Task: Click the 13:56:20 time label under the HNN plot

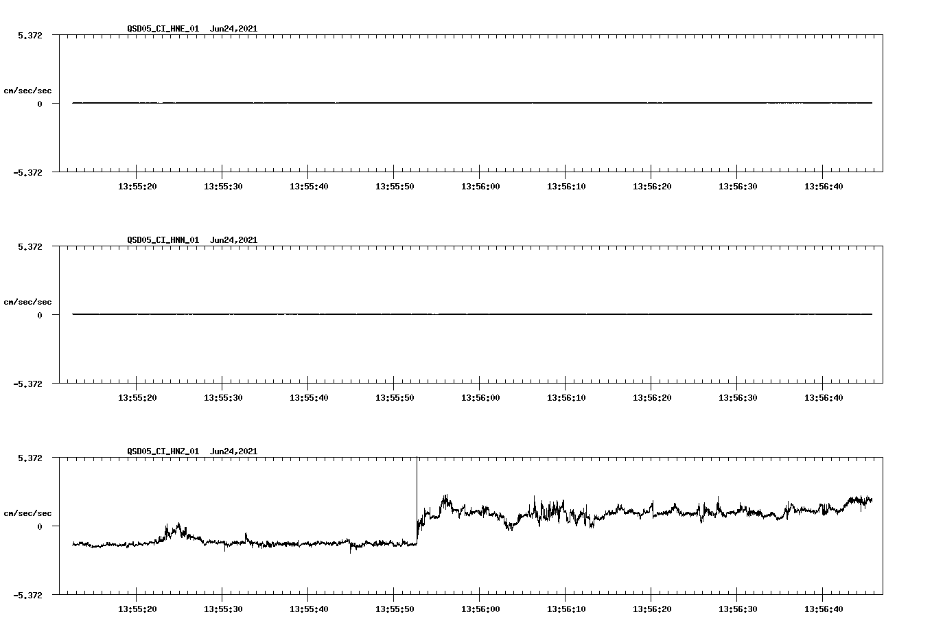Action: coord(652,397)
